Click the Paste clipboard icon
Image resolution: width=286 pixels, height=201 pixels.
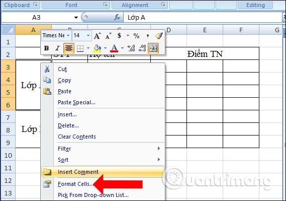click(x=47, y=91)
